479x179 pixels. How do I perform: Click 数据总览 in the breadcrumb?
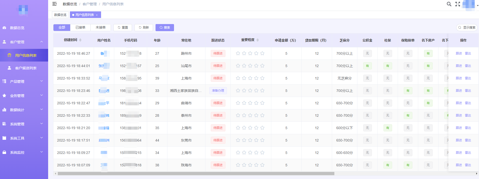click(x=70, y=4)
